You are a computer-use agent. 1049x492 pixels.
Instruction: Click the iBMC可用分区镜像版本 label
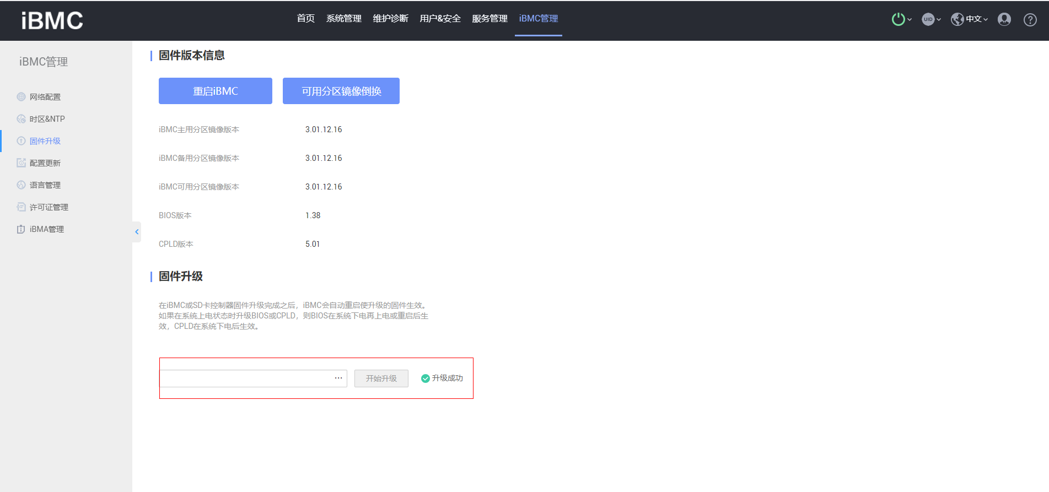coord(199,187)
